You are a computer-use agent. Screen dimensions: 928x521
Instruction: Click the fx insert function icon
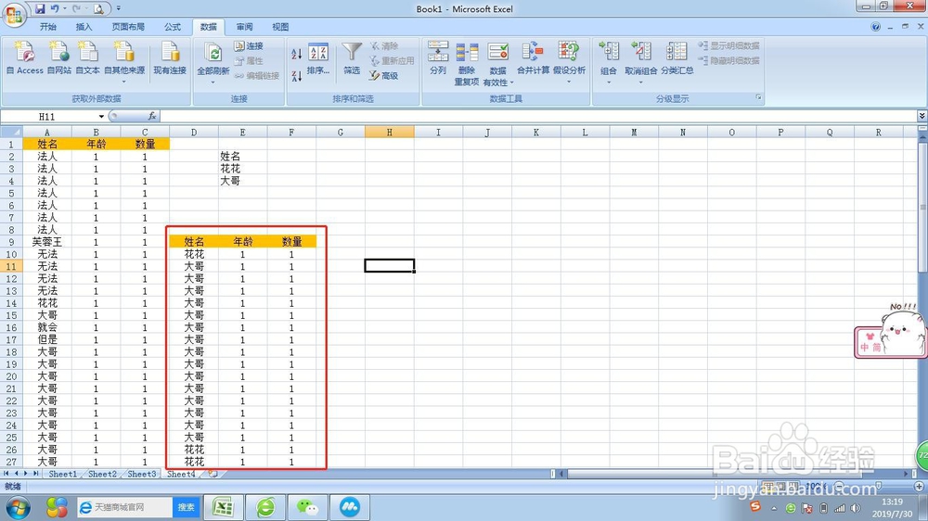point(152,116)
